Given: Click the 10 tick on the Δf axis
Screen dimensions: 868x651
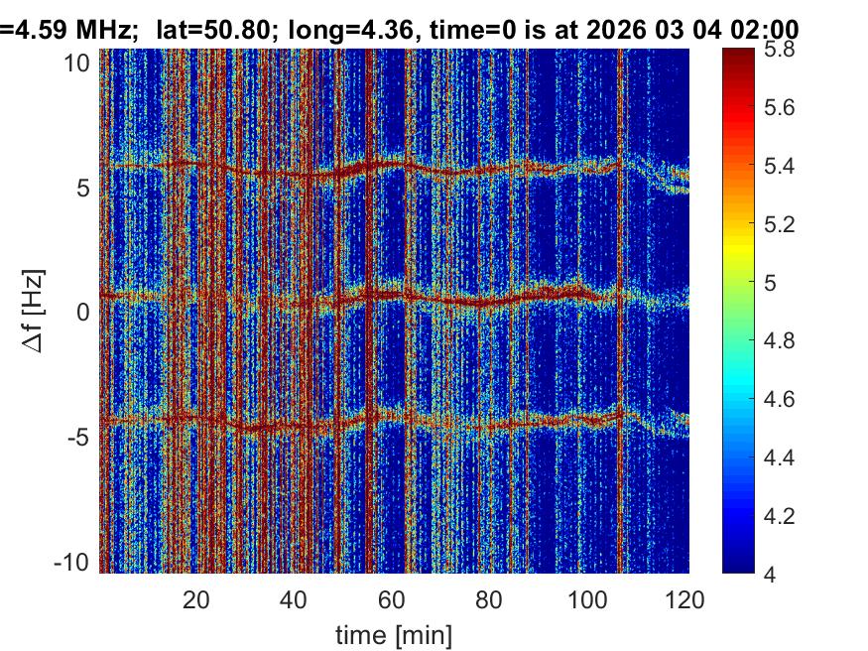Looking at the screenshot, I should pos(79,63).
